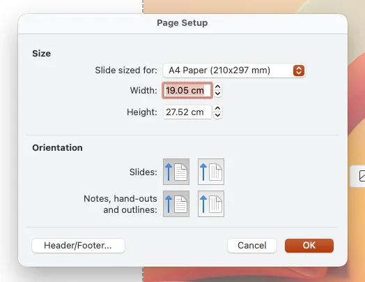This screenshot has height=282, width=365.
Task: Click inside the Width field
Action: coord(187,91)
